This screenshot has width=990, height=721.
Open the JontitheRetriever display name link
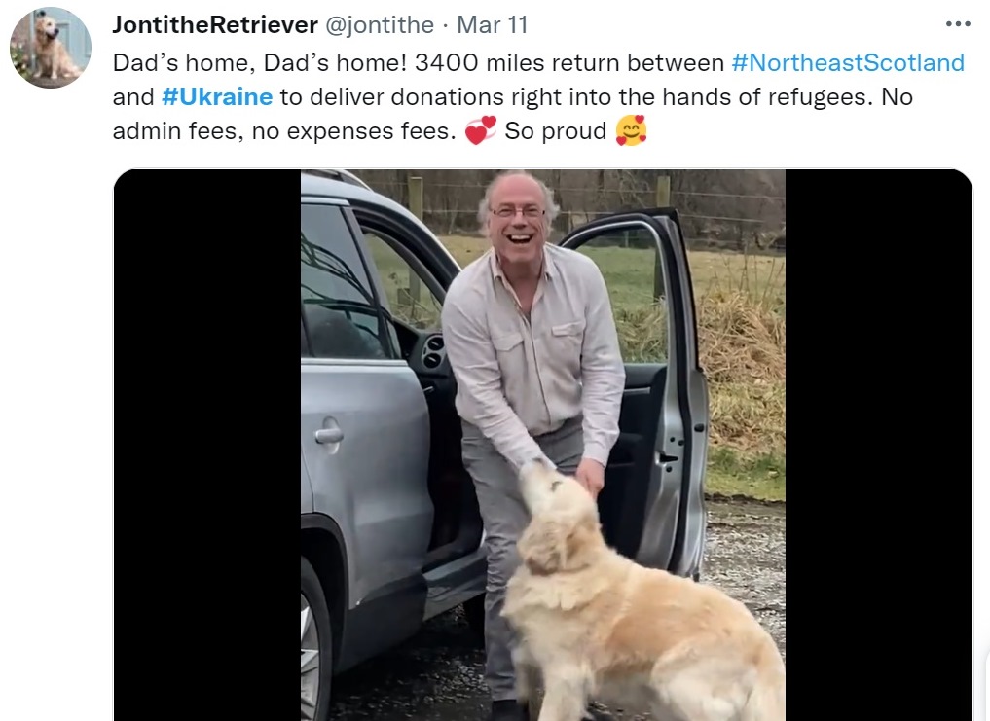click(215, 25)
